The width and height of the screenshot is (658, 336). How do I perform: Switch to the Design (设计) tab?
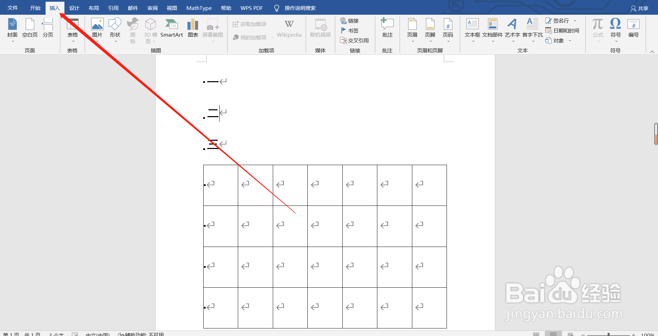tap(74, 8)
